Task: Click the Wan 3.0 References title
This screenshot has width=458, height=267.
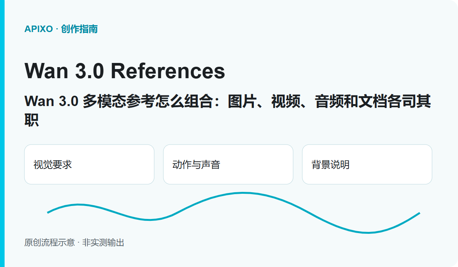Action: (x=125, y=71)
